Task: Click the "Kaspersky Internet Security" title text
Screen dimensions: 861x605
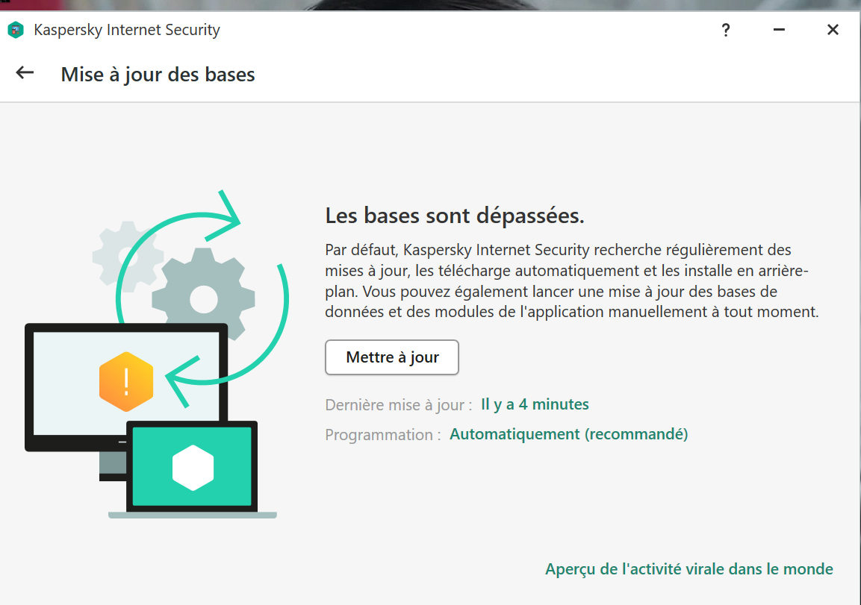Action: 127,30
